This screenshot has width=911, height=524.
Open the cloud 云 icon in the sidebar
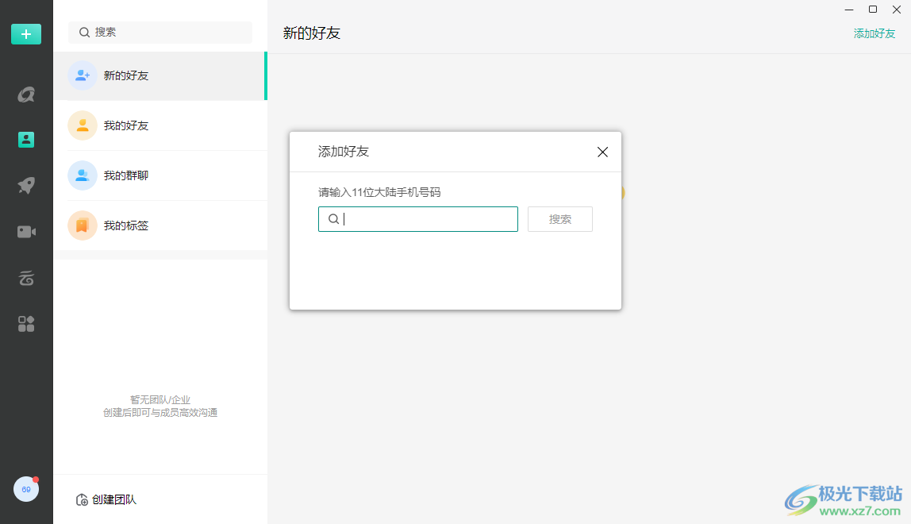[x=26, y=278]
